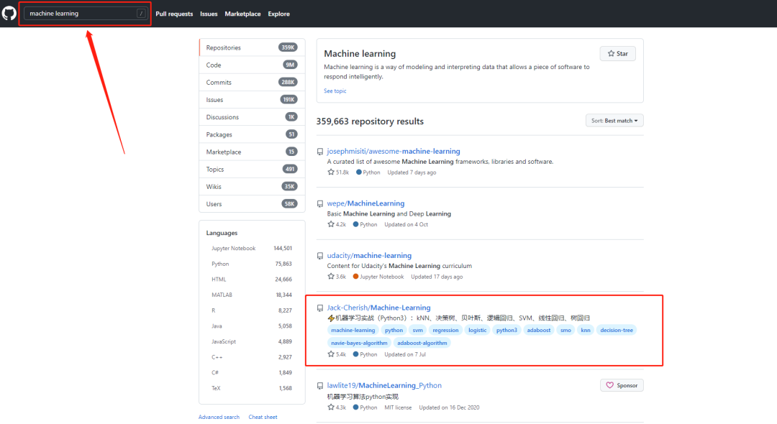
Task: Filter by Jupyter Notebook language
Action: click(x=252, y=249)
